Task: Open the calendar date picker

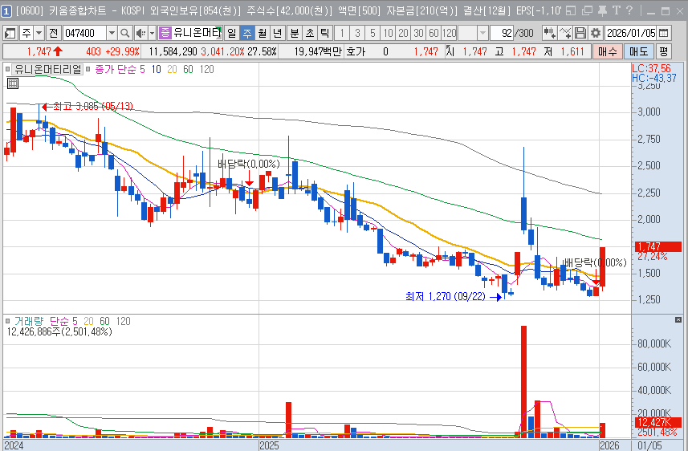Action: pos(664,33)
